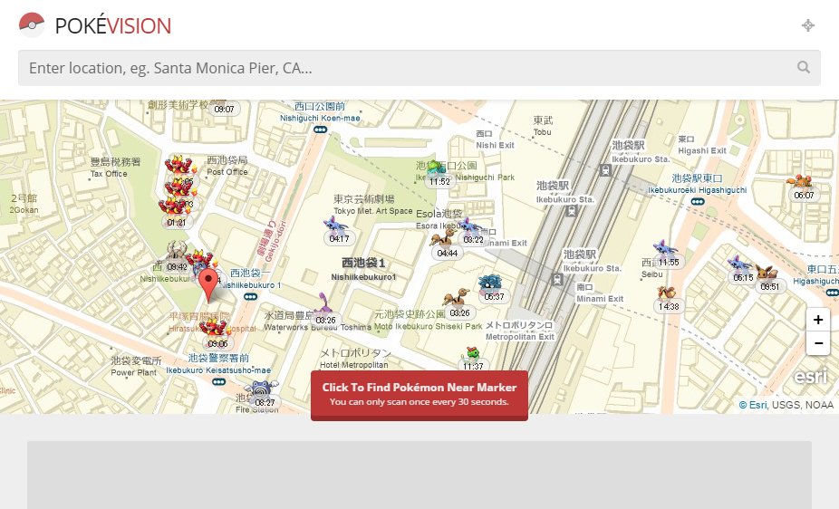Click the 'Tokyo Met. Art Space' map label
Viewport: 839px width, 509px height.
pos(372,211)
